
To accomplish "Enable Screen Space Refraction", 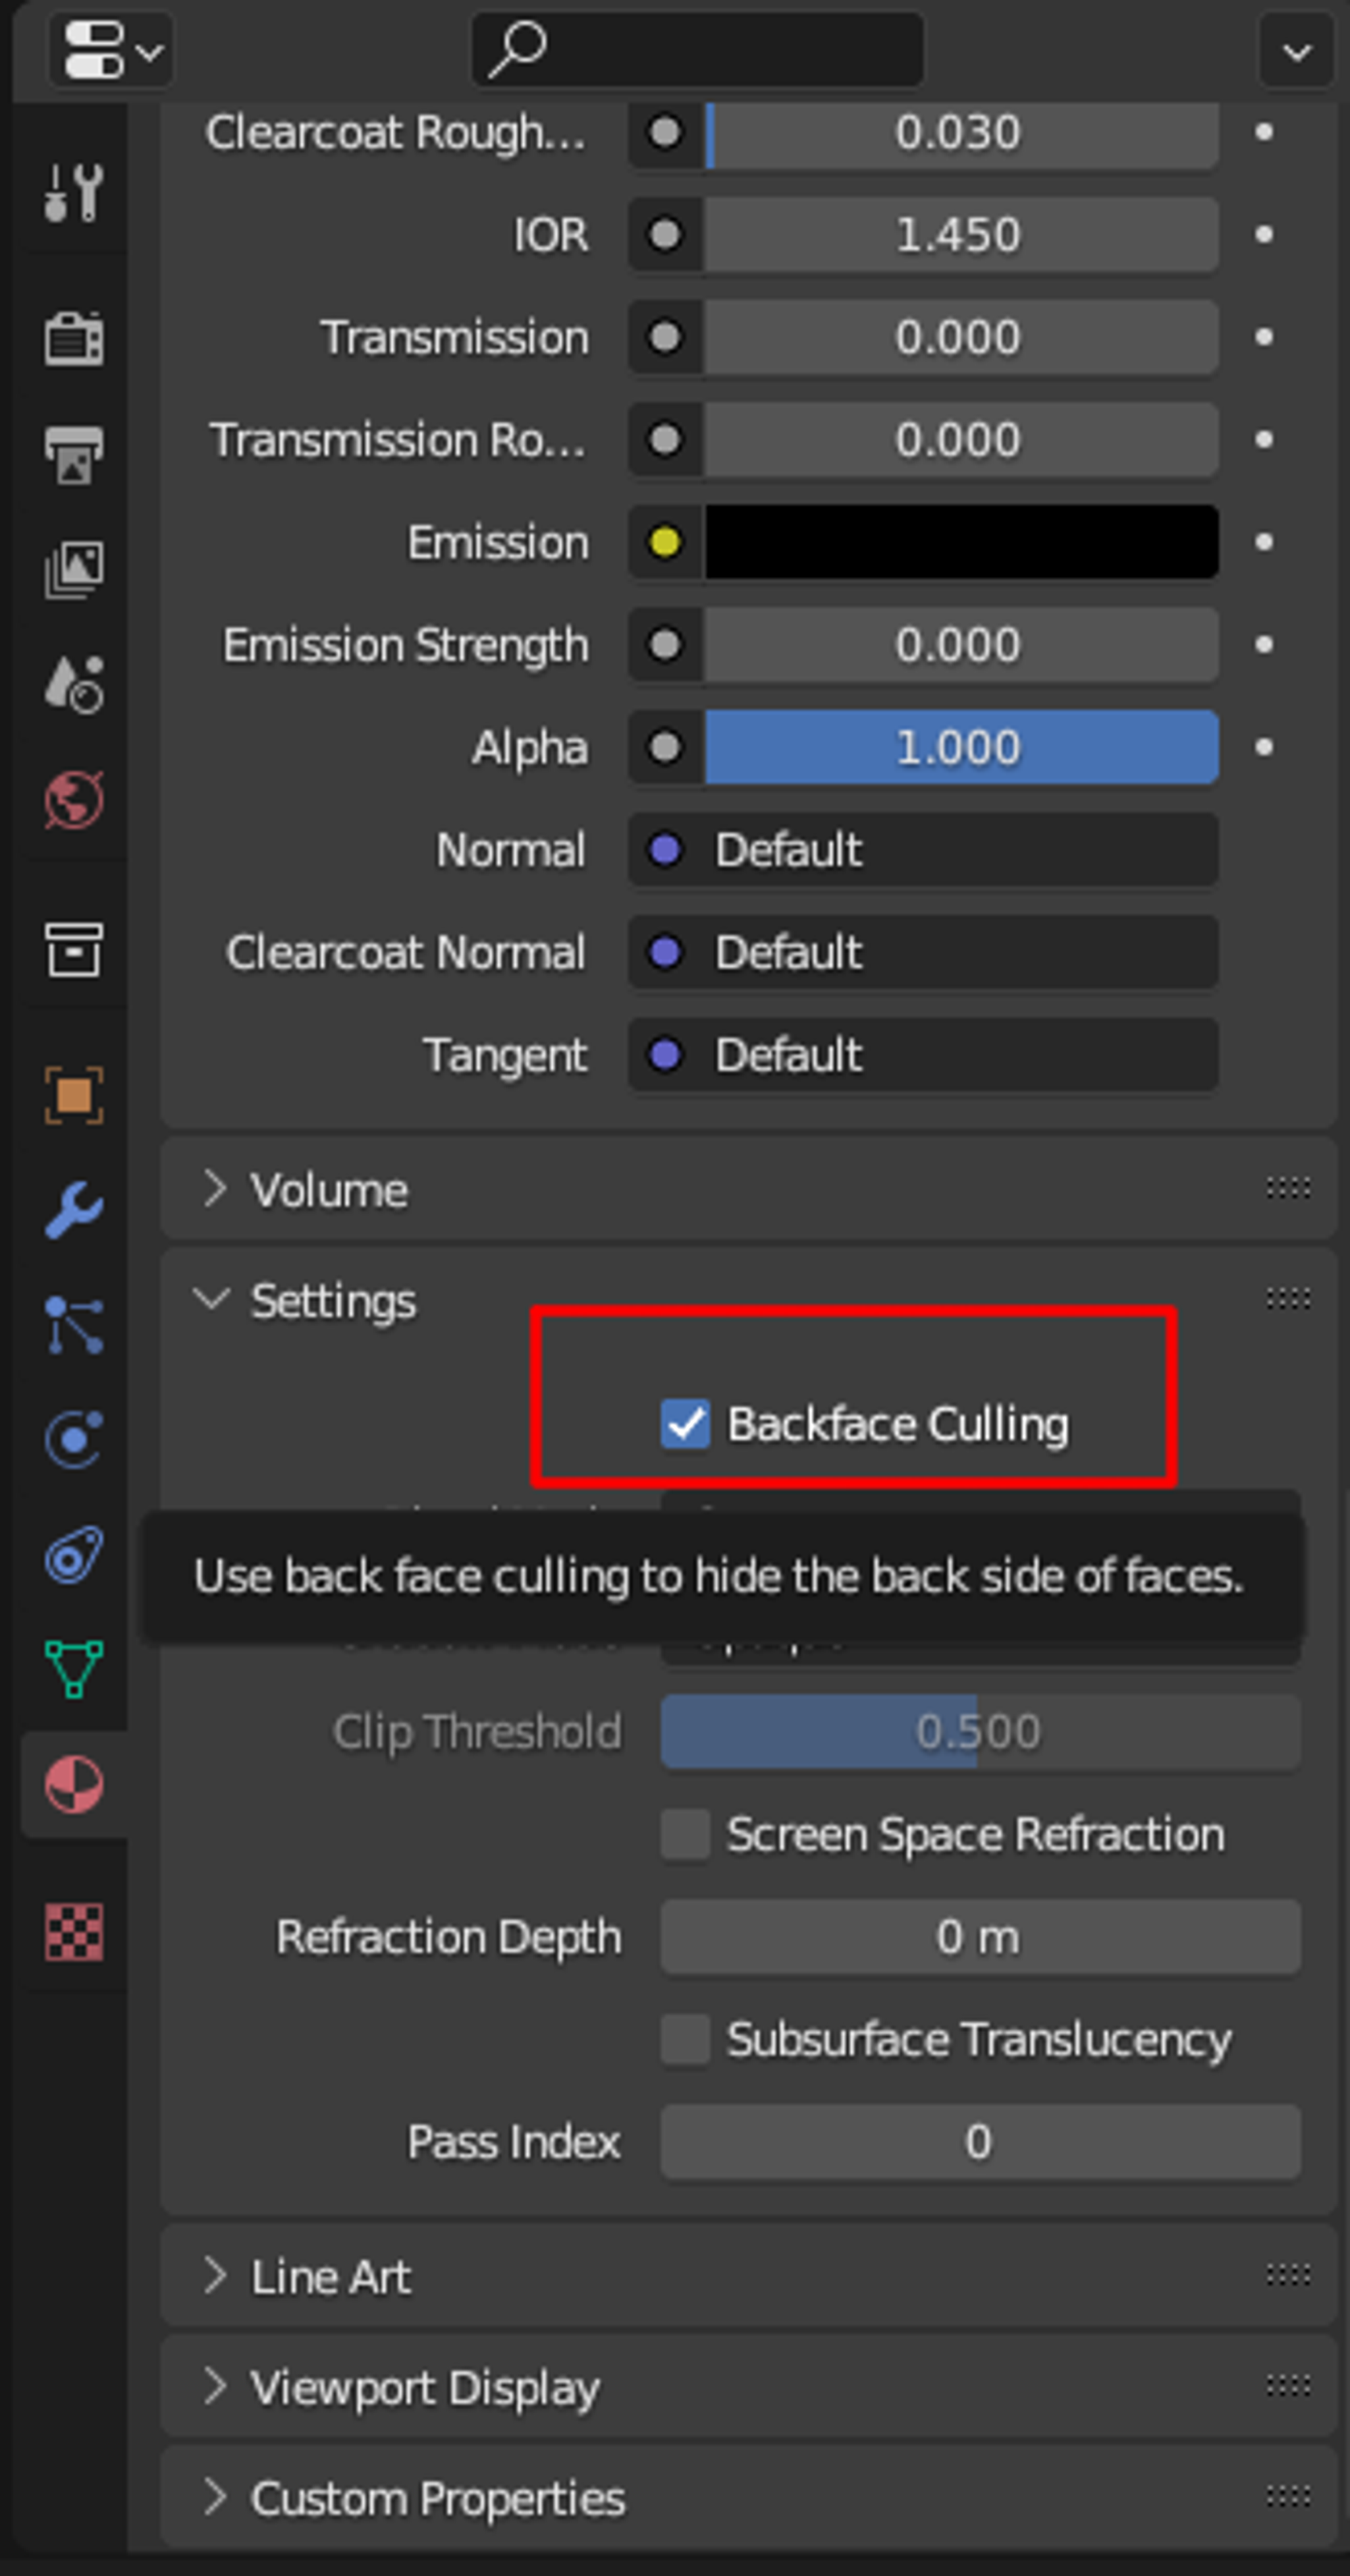I will pos(686,1834).
